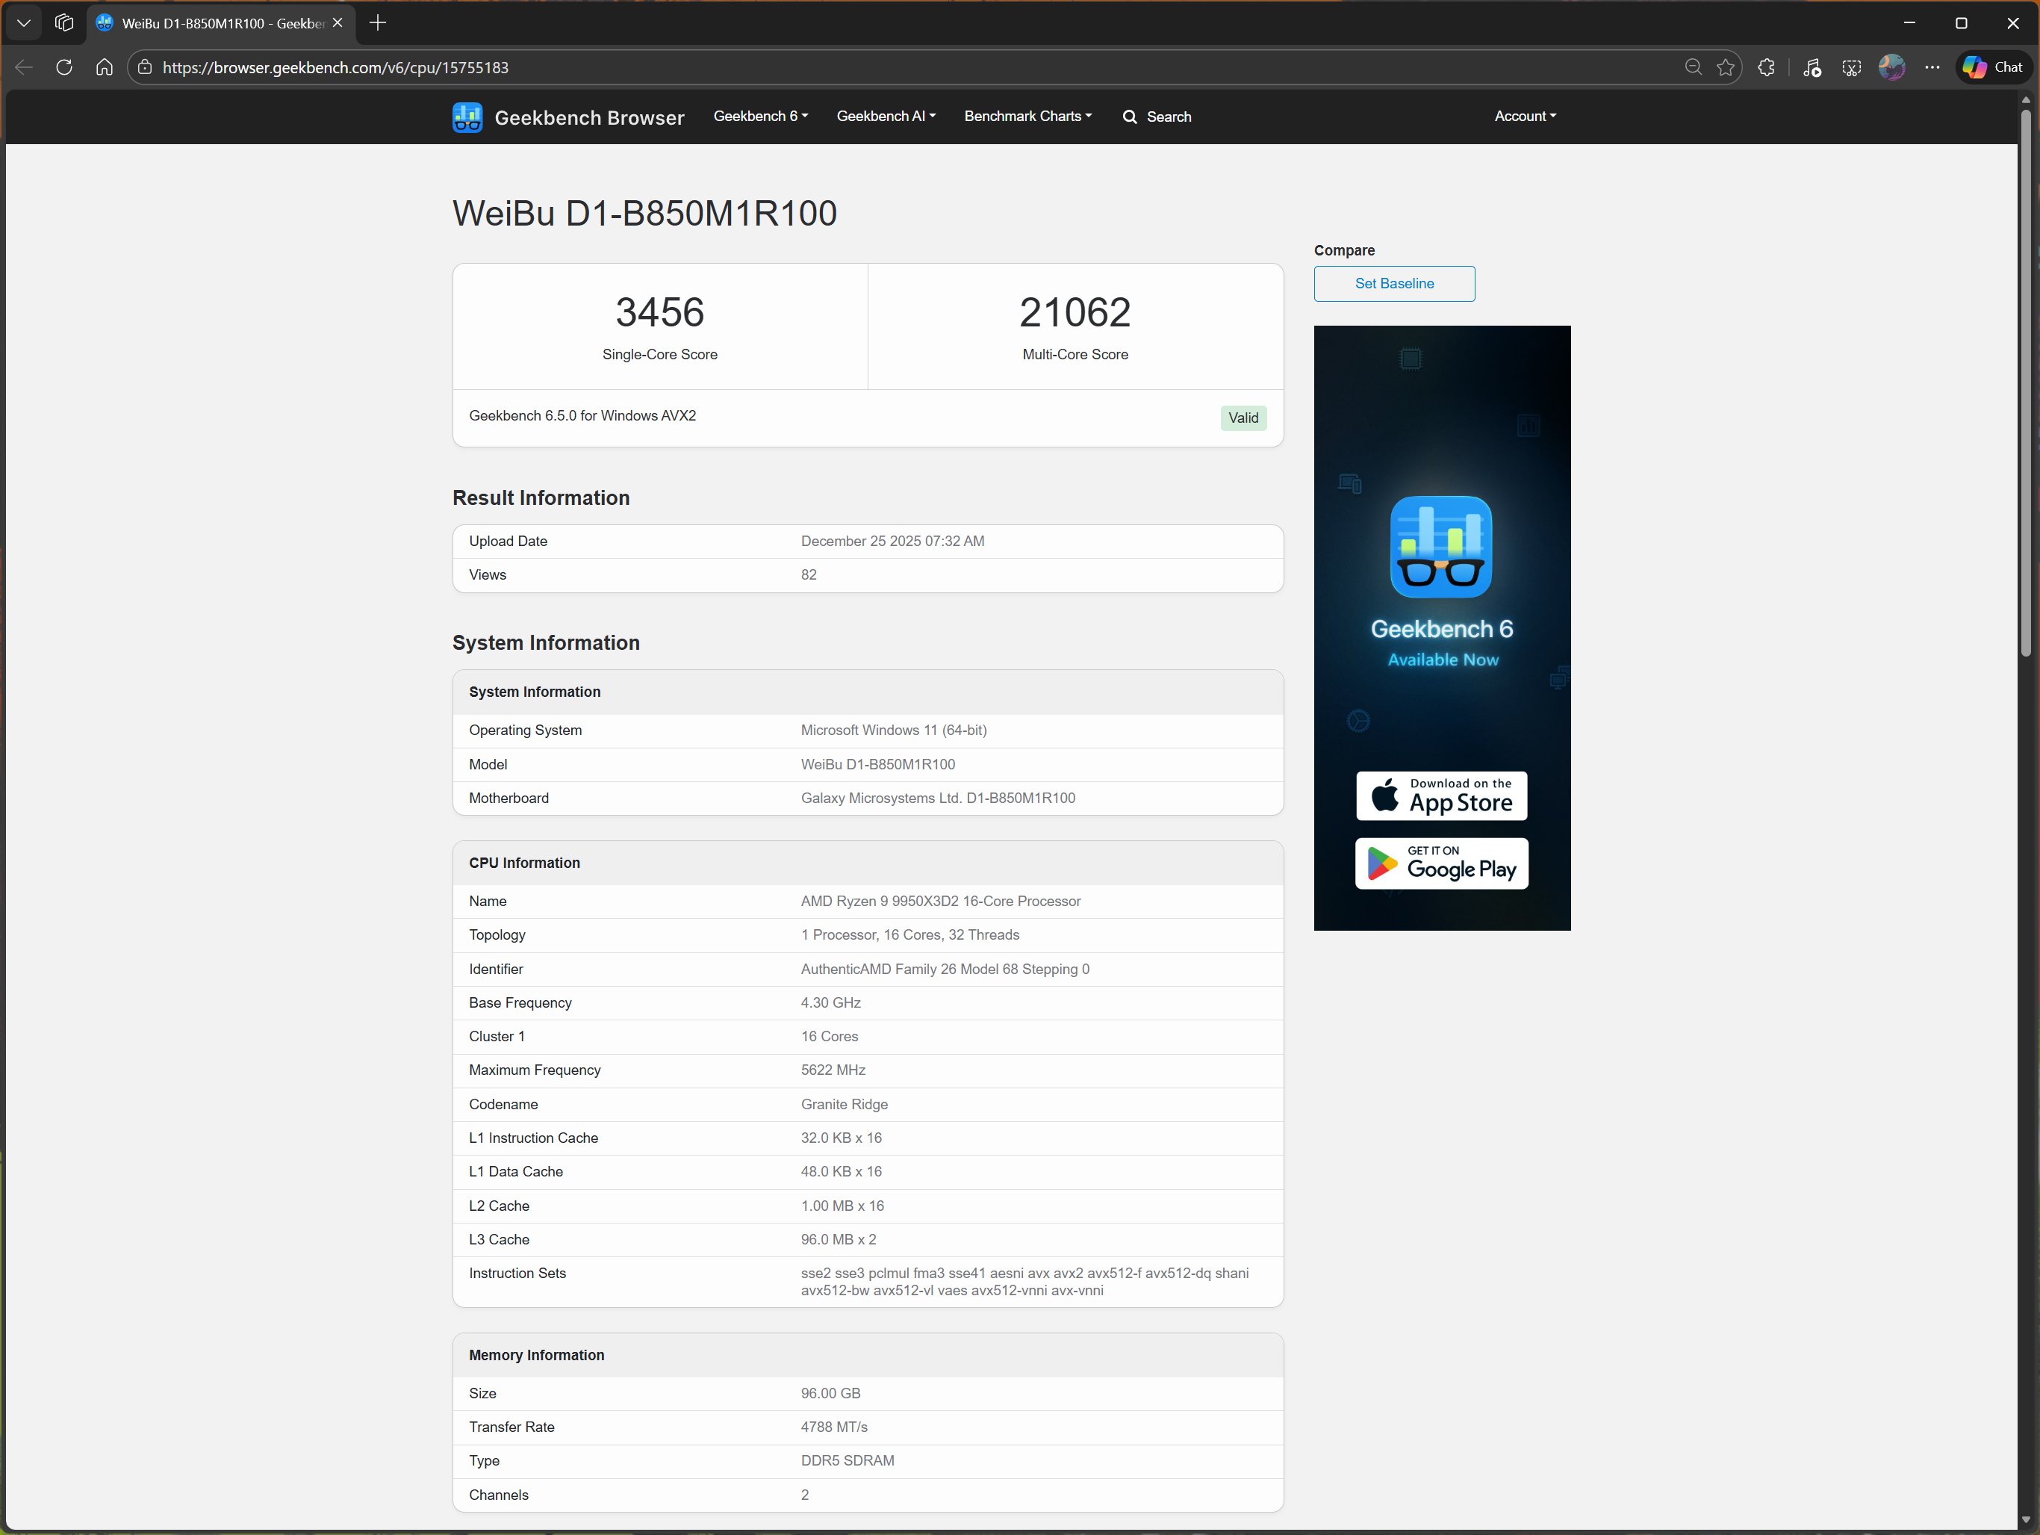Click the Get it on Google Play badge
Image resolution: width=2040 pixels, height=1535 pixels.
coord(1440,863)
